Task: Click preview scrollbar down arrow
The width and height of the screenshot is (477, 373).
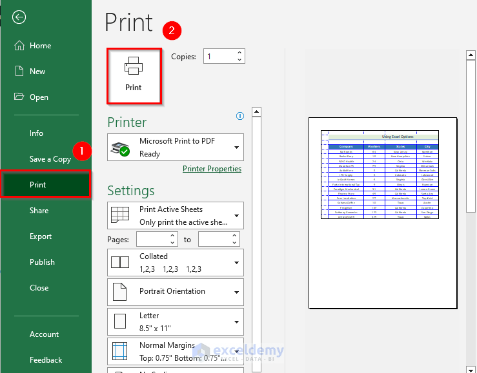Action: tap(471, 369)
